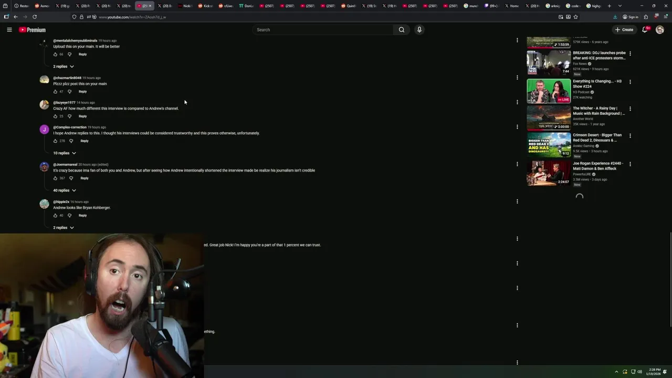Open @Joemamareal channel link
The height and width of the screenshot is (378, 672).
pos(65,164)
